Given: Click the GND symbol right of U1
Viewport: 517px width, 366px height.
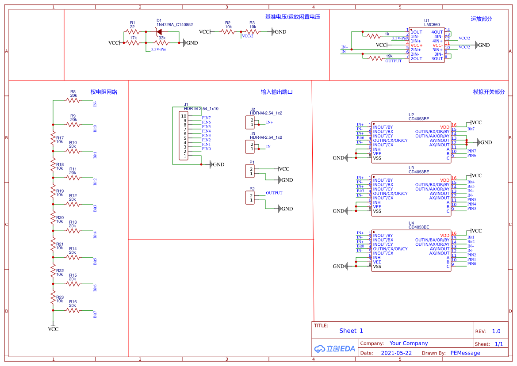Looking at the screenshot, I should 483,45.
